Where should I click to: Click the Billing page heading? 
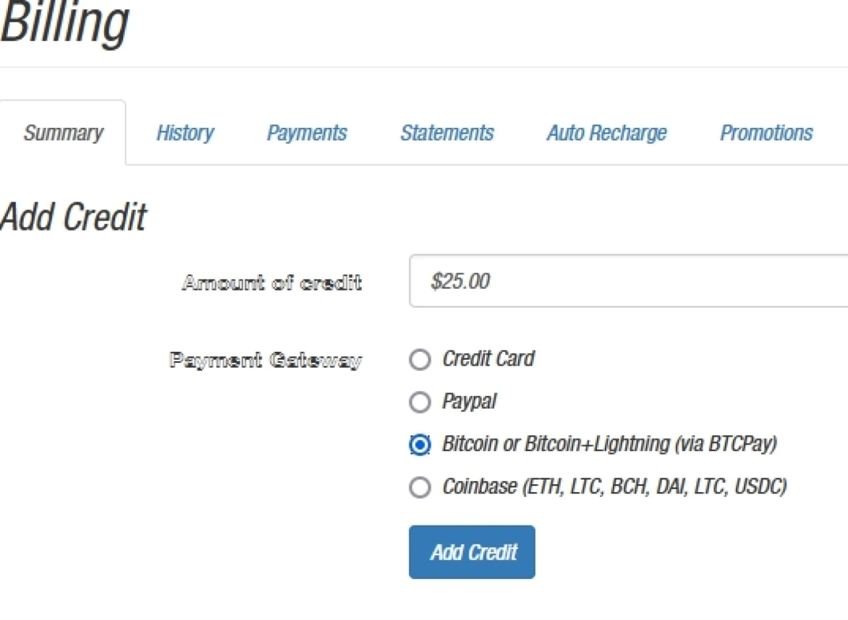(64, 23)
